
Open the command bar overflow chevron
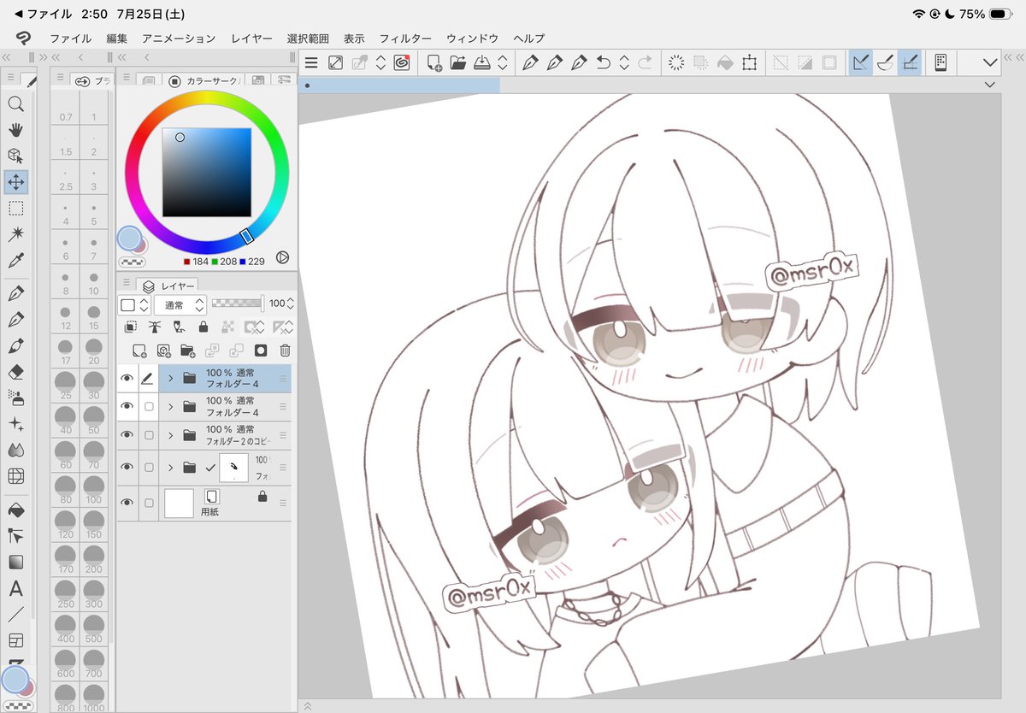pos(990,62)
